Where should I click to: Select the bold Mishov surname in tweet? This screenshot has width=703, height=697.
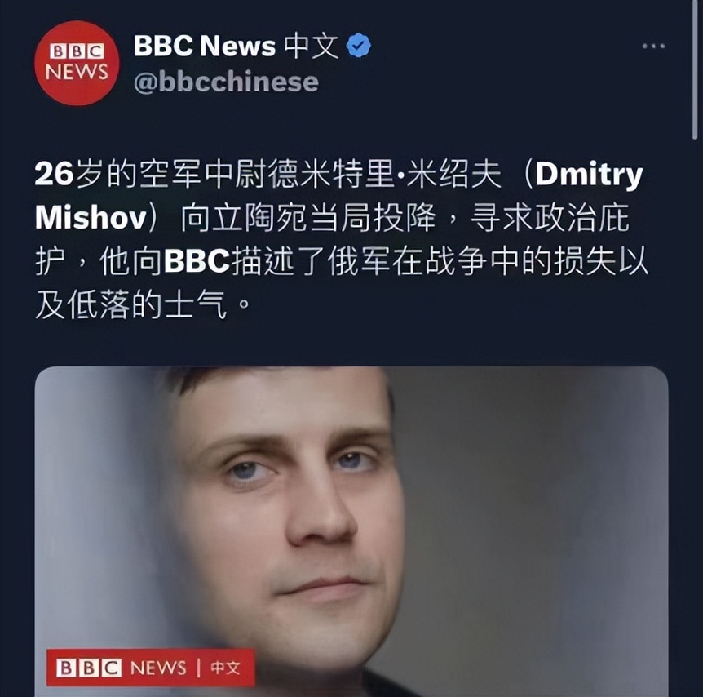point(91,218)
